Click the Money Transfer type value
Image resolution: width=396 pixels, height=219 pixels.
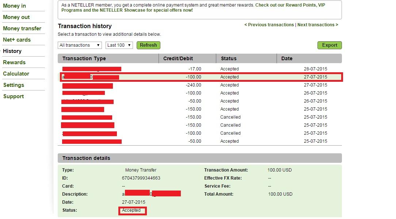tap(141, 170)
